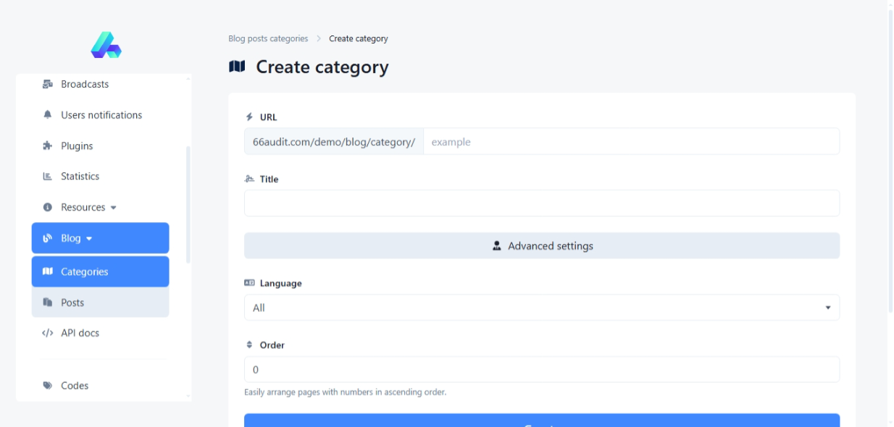
Task: Select Categories in the sidebar
Action: pyautogui.click(x=100, y=272)
